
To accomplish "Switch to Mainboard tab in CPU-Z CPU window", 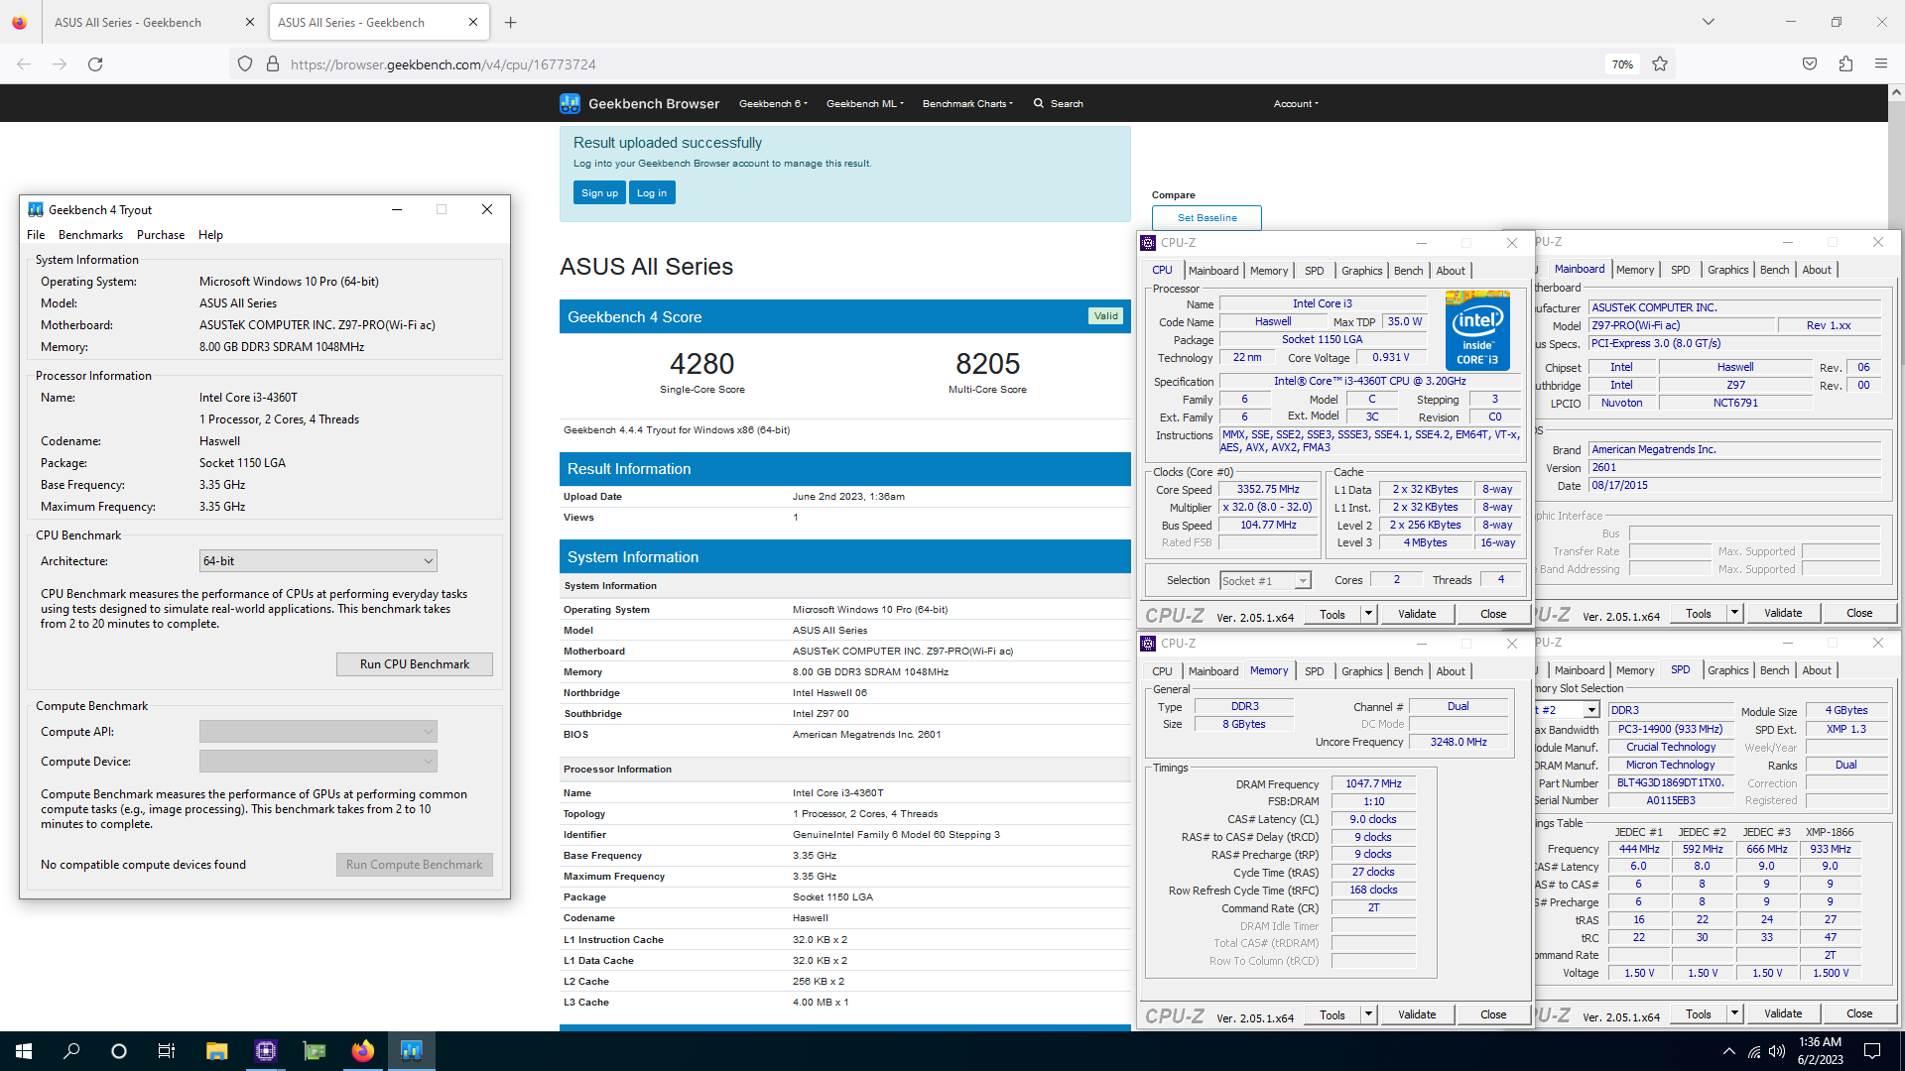I will point(1212,271).
